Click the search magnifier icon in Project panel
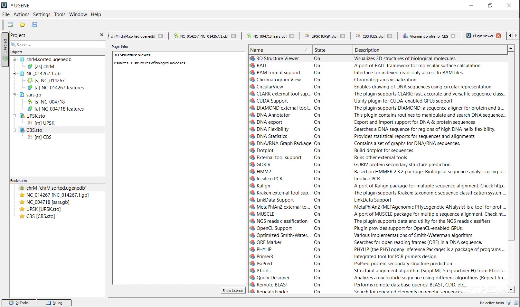Image resolution: width=520 pixels, height=307 pixels. tap(14, 44)
